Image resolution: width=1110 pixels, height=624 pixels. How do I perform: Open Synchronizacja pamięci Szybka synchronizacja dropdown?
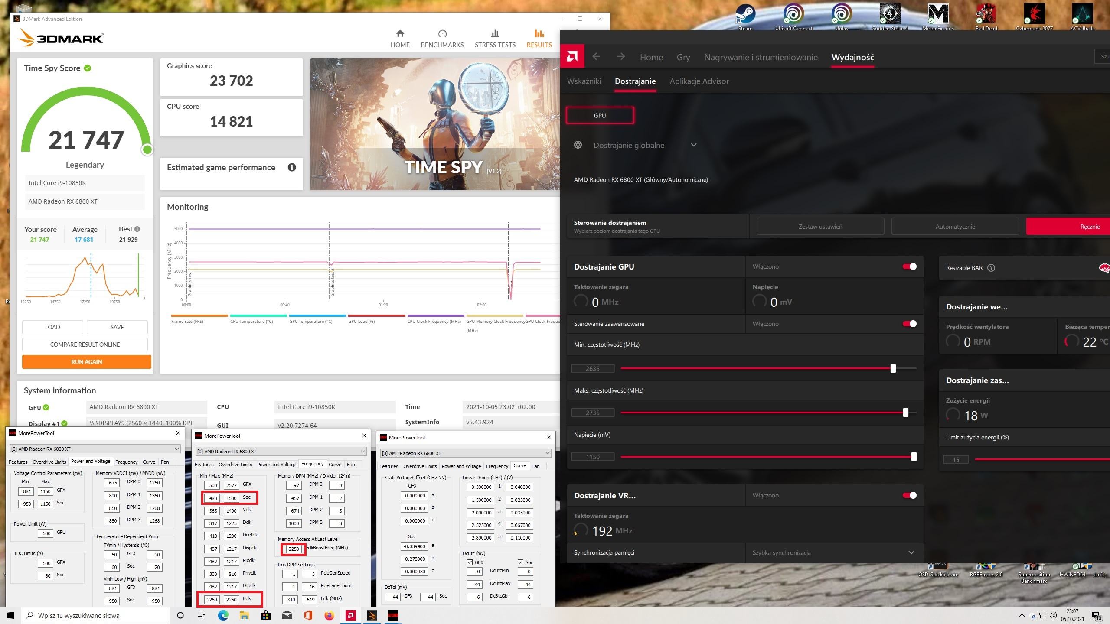click(x=911, y=552)
